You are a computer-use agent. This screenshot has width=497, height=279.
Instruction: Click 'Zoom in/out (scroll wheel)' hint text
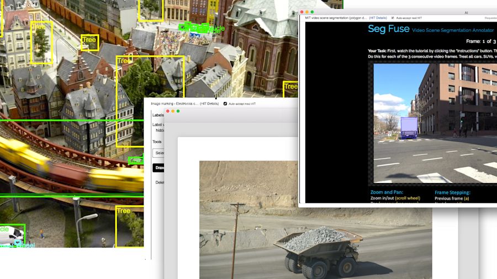point(395,198)
